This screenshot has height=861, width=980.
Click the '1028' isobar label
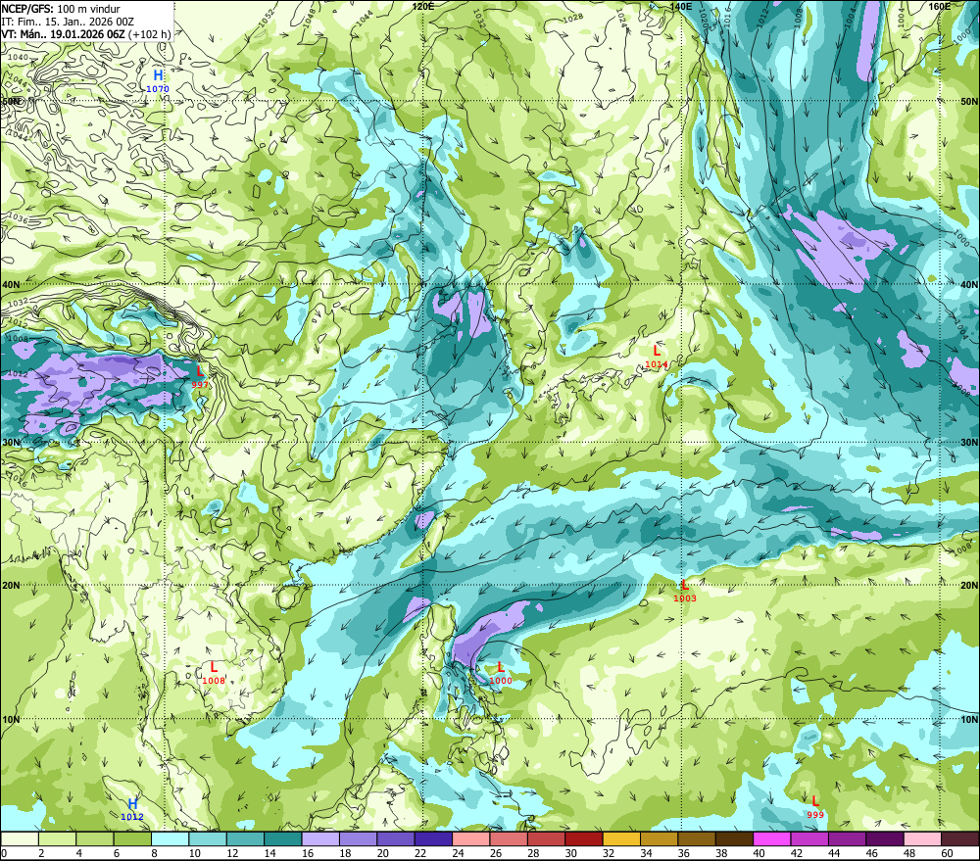click(x=572, y=18)
